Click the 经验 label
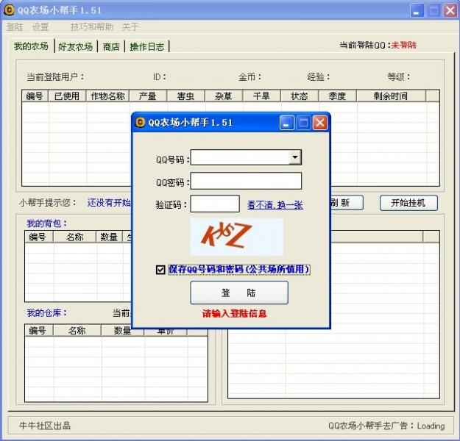 [319, 77]
